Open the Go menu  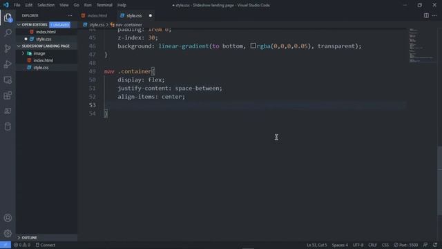tap(77, 5)
